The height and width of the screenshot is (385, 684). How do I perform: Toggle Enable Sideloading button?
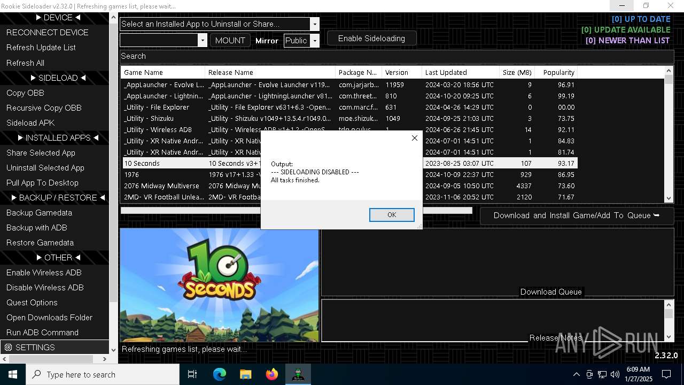point(371,38)
